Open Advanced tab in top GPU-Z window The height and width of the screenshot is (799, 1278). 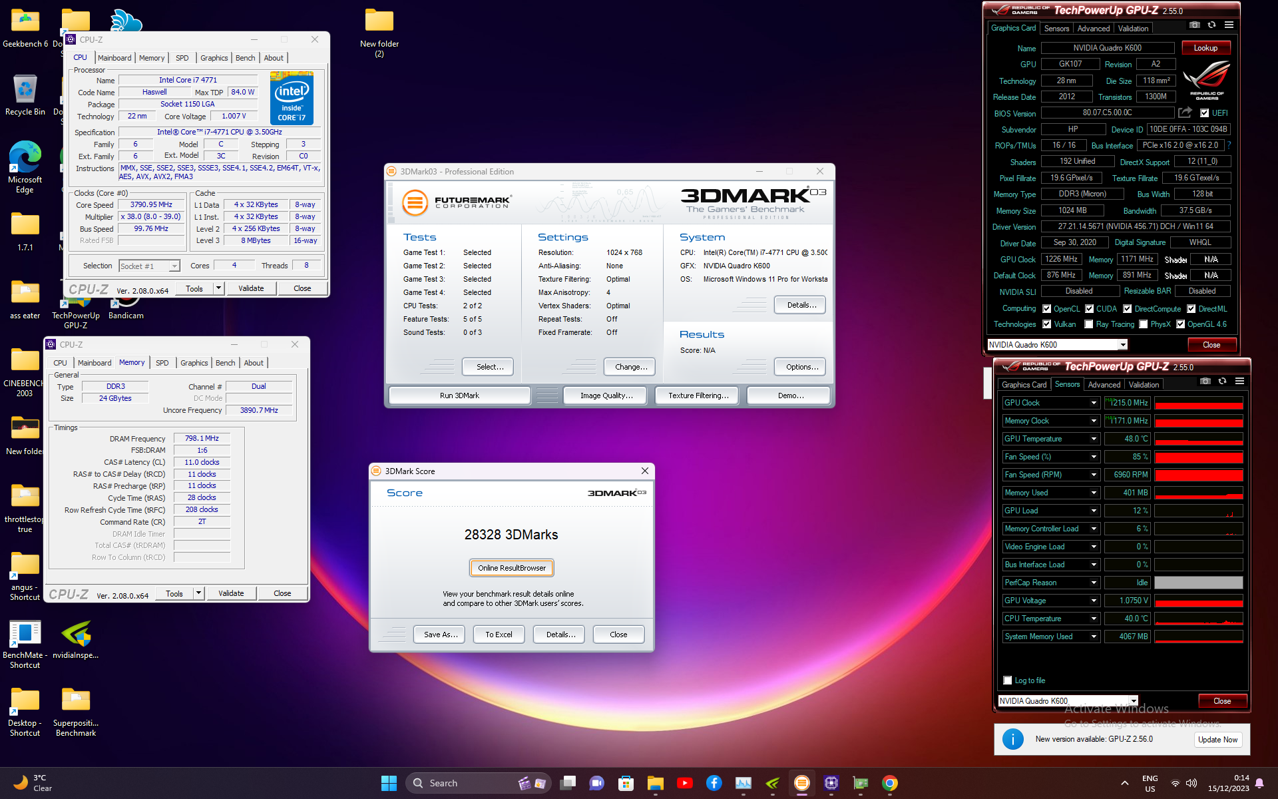click(1094, 29)
